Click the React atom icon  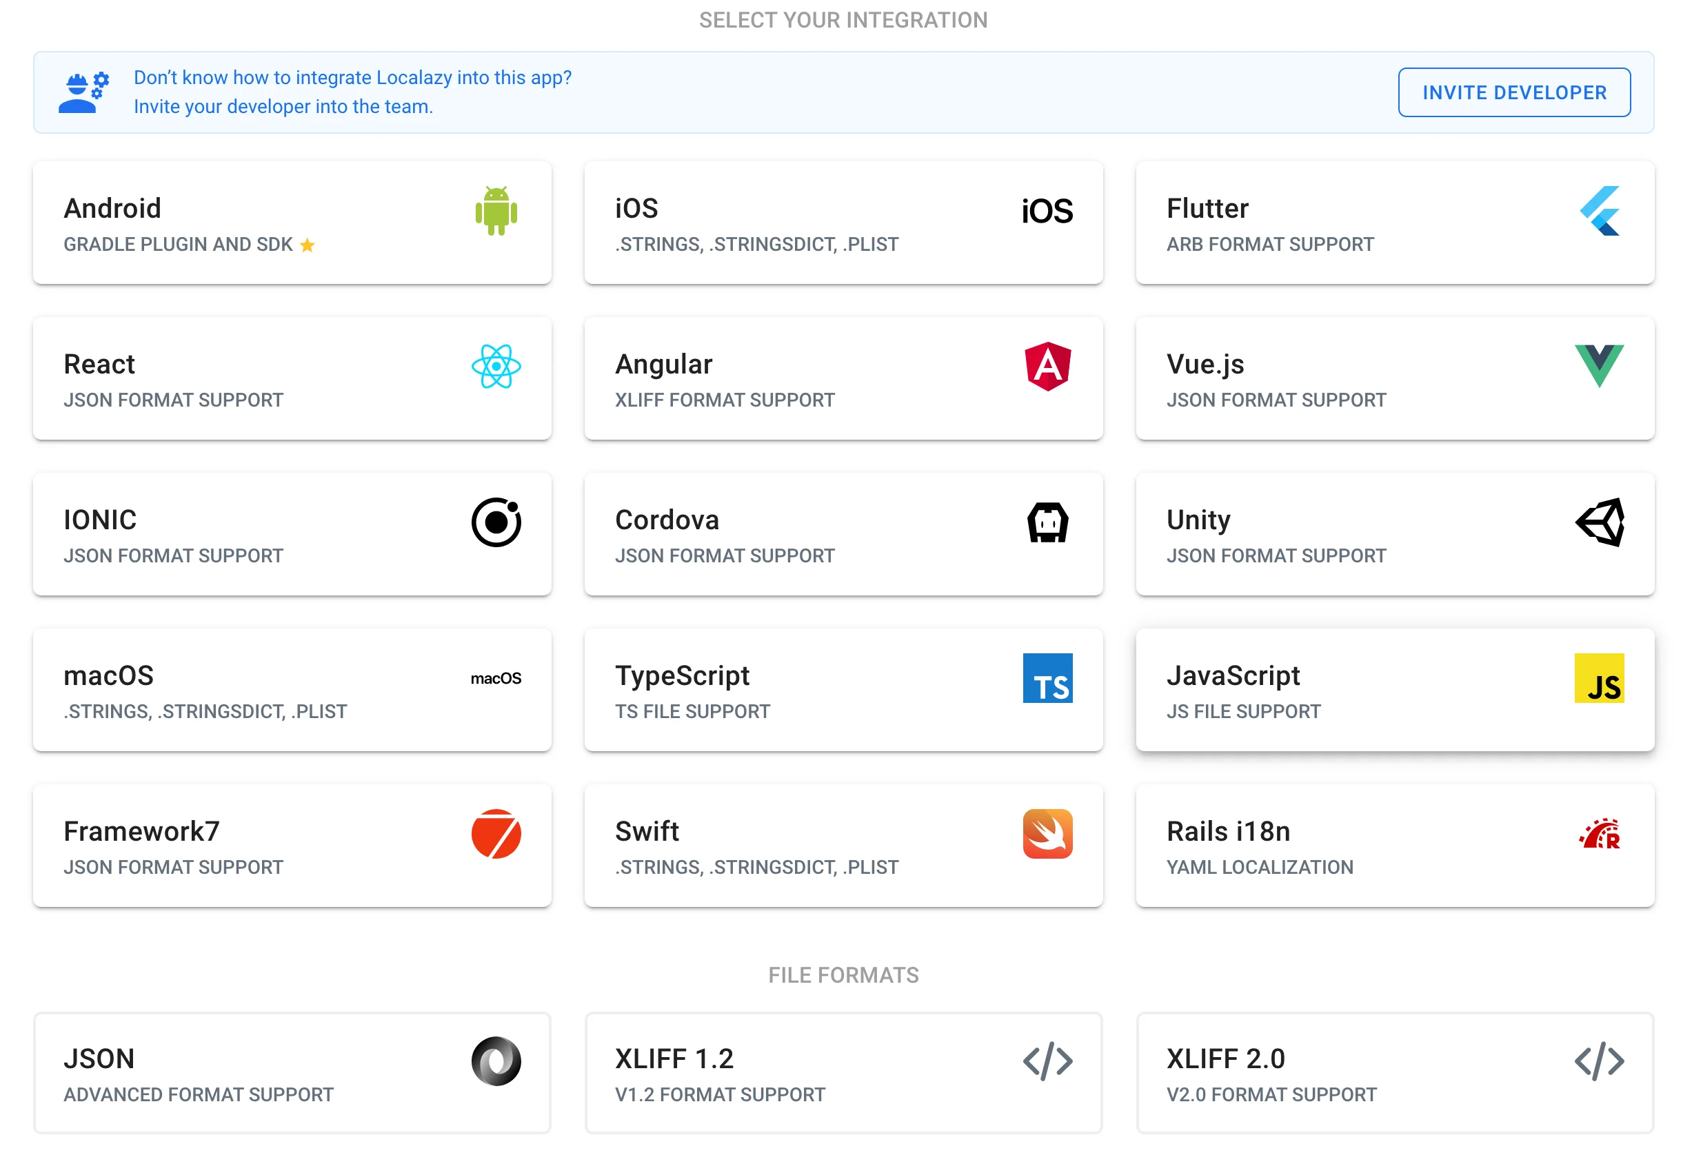point(496,367)
